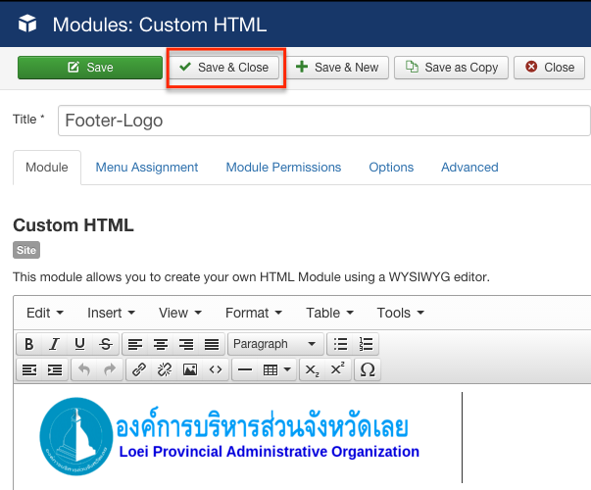Align text center
Screen dimensions: 591x490
tap(161, 344)
